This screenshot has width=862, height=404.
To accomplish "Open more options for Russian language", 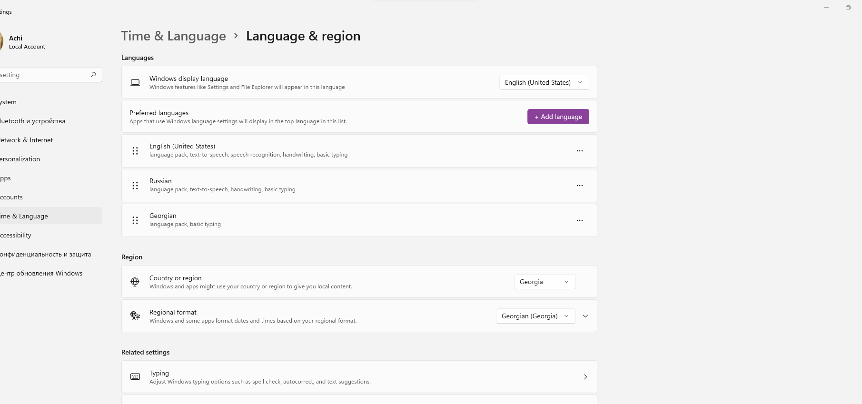I will 579,186.
